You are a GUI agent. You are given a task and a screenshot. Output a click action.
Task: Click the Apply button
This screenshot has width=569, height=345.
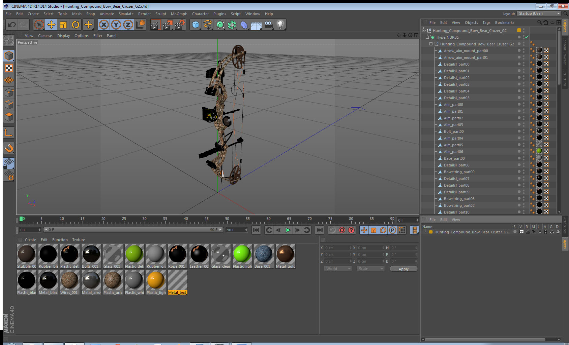click(403, 269)
